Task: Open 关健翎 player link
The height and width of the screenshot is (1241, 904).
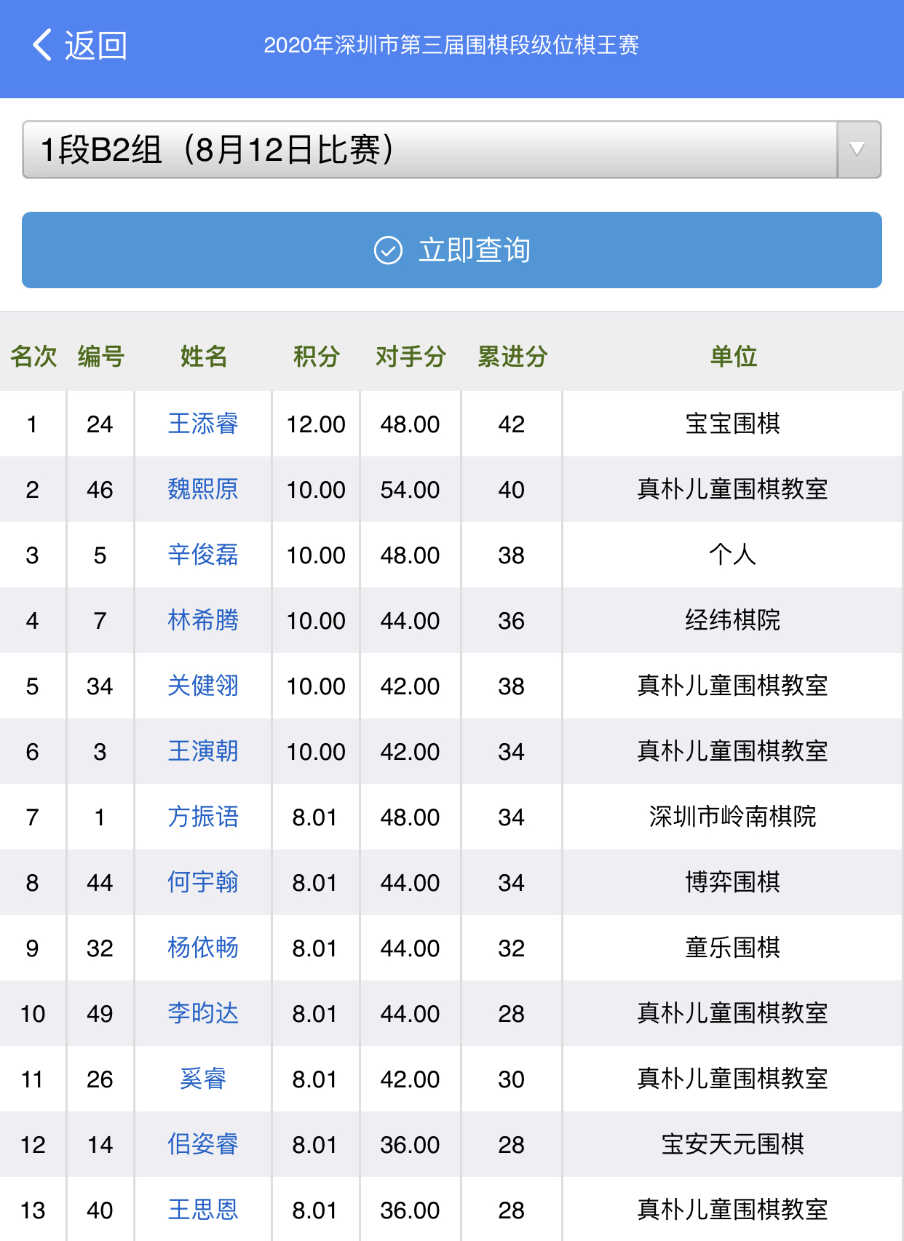Action: pos(203,686)
